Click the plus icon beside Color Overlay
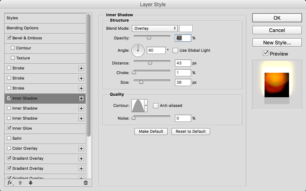This screenshot has height=191, width=306. tap(81, 149)
